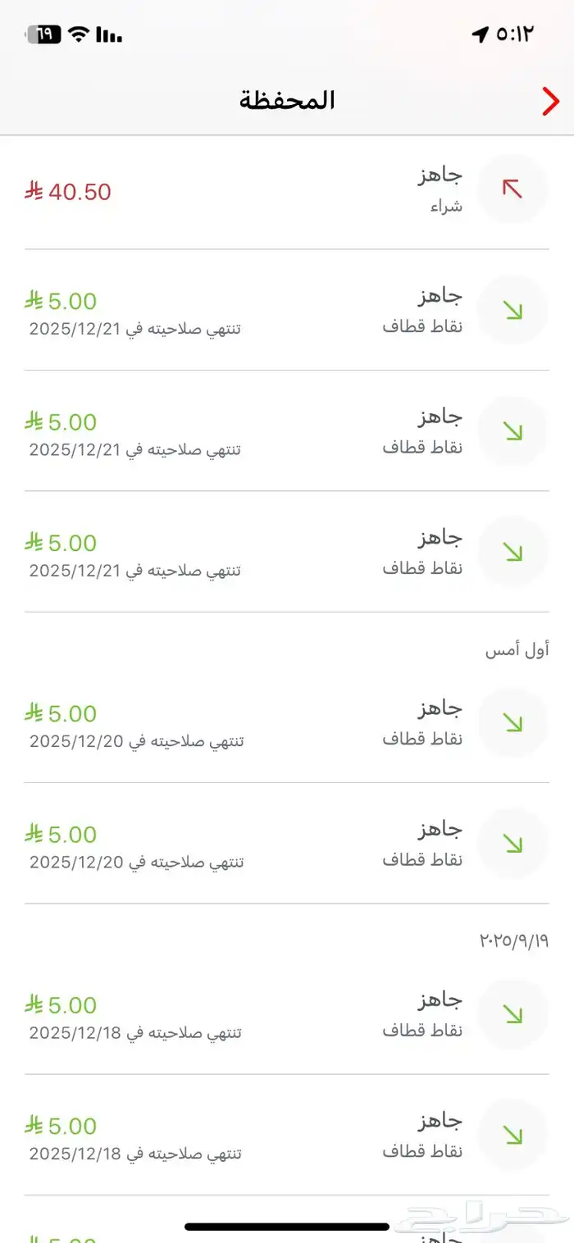
Task: Tap the green deposit arrow next to the third 5.00 entry
Action: (x=512, y=552)
